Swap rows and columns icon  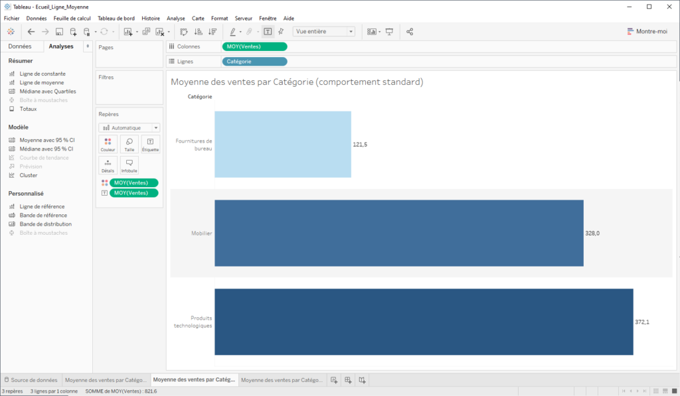coord(184,32)
